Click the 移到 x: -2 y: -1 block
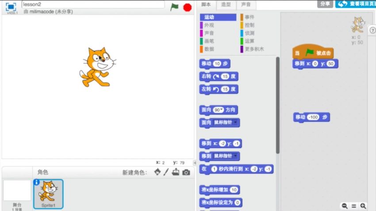 click(220, 143)
